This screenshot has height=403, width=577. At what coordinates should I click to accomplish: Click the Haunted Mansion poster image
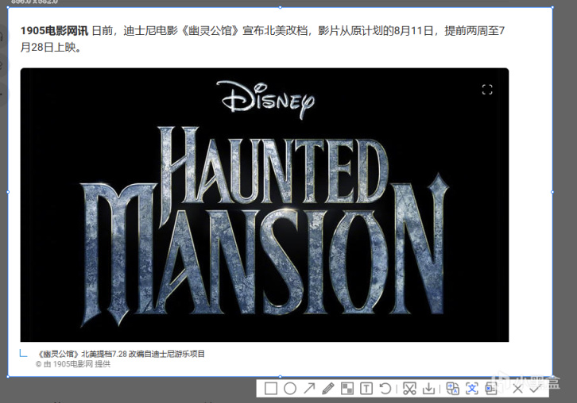(x=265, y=205)
